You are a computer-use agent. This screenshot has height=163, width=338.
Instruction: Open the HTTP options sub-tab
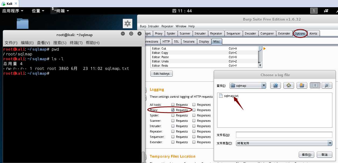point(166,41)
